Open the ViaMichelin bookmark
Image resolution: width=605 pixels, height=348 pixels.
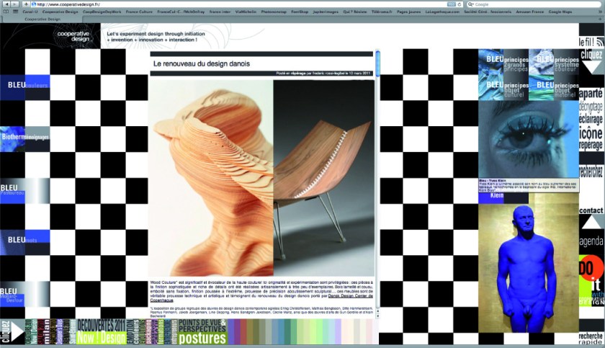pyautogui.click(x=246, y=12)
